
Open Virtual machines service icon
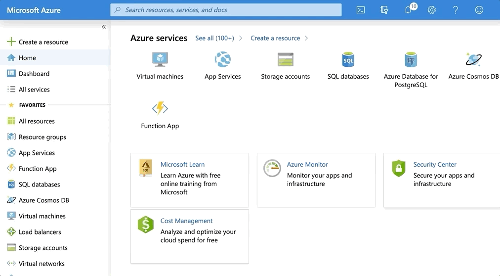coord(160,60)
